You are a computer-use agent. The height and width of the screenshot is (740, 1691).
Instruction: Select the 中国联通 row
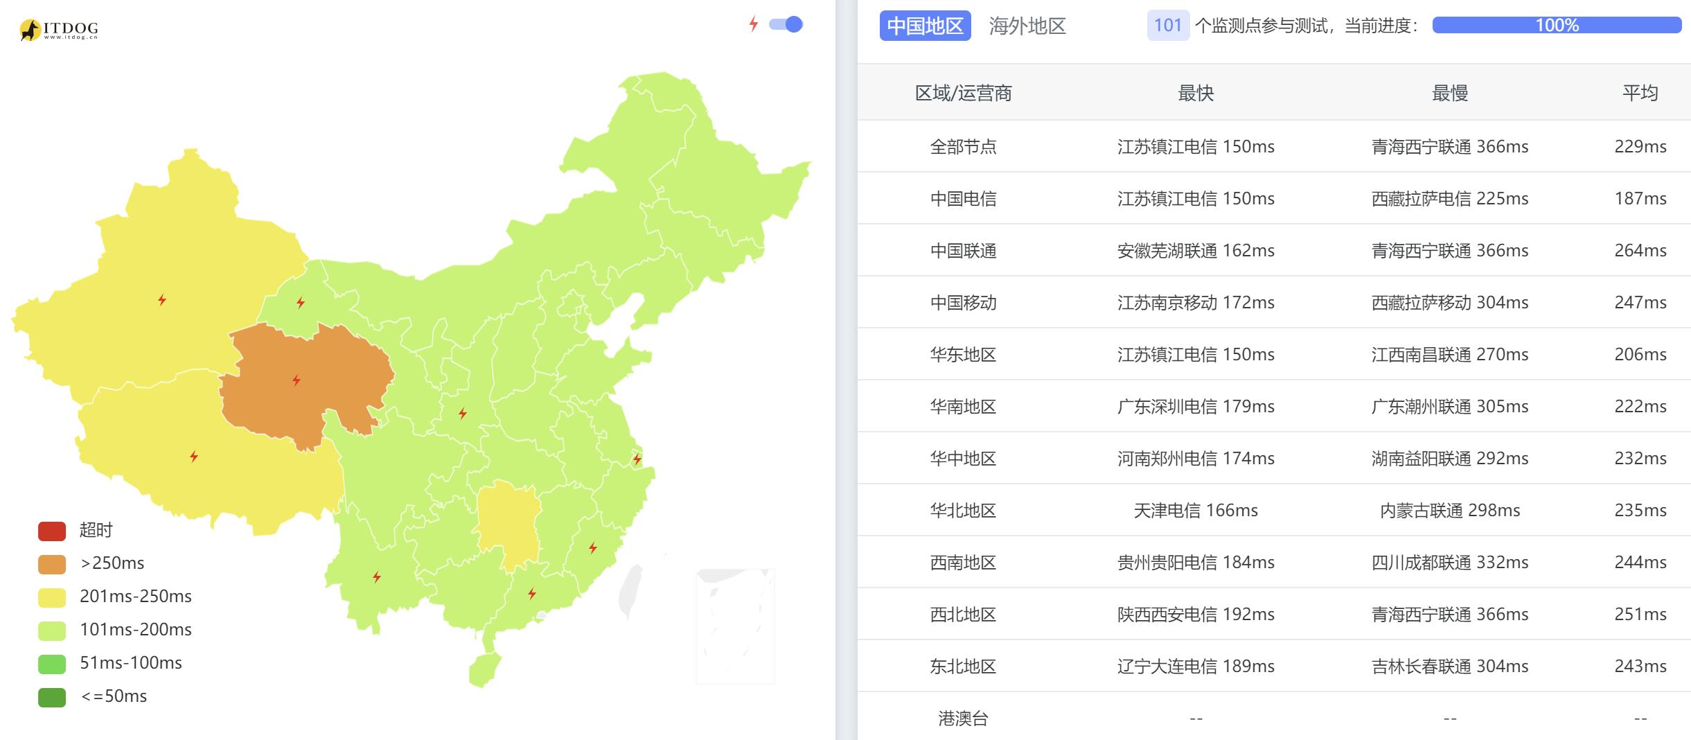pos(1274,250)
